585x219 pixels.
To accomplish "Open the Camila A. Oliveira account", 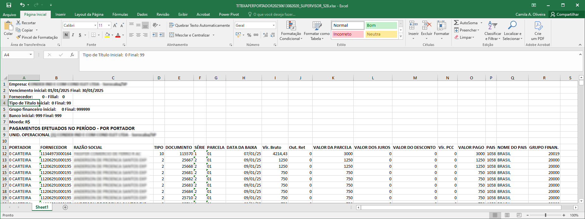I will coord(530,14).
